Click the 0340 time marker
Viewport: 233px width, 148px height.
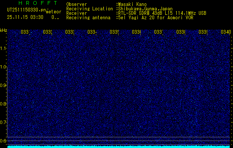point(226,32)
